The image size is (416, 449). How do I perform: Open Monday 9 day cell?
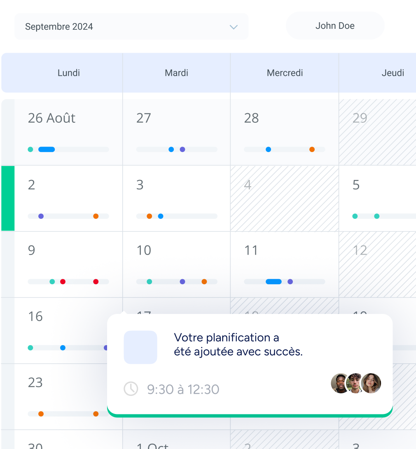click(x=68, y=264)
